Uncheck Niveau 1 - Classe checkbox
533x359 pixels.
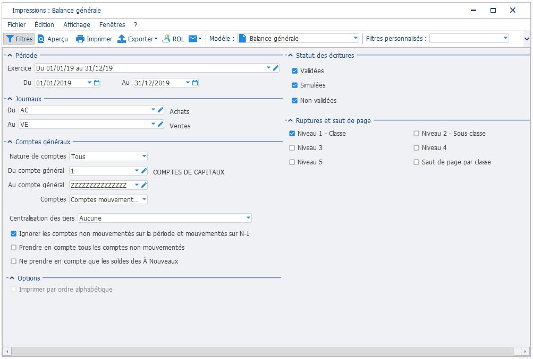[x=292, y=133]
